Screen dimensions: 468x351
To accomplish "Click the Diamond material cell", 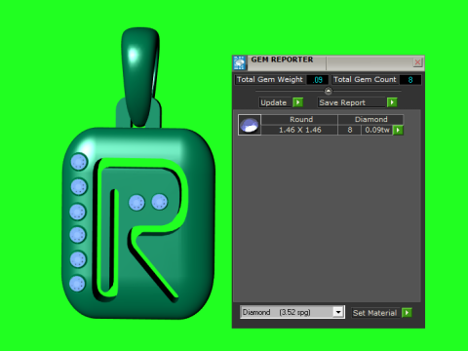I will coord(370,119).
